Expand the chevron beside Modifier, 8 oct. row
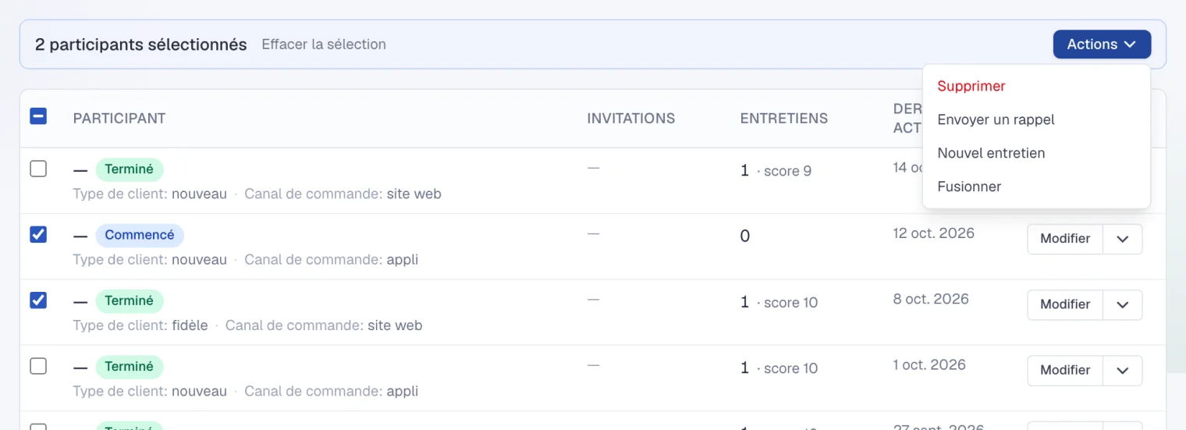The width and height of the screenshot is (1186, 430). [1123, 304]
